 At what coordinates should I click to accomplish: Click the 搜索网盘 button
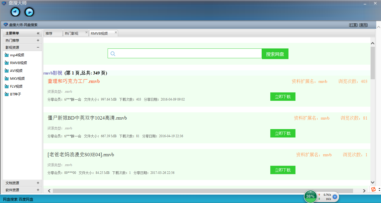click(275, 54)
